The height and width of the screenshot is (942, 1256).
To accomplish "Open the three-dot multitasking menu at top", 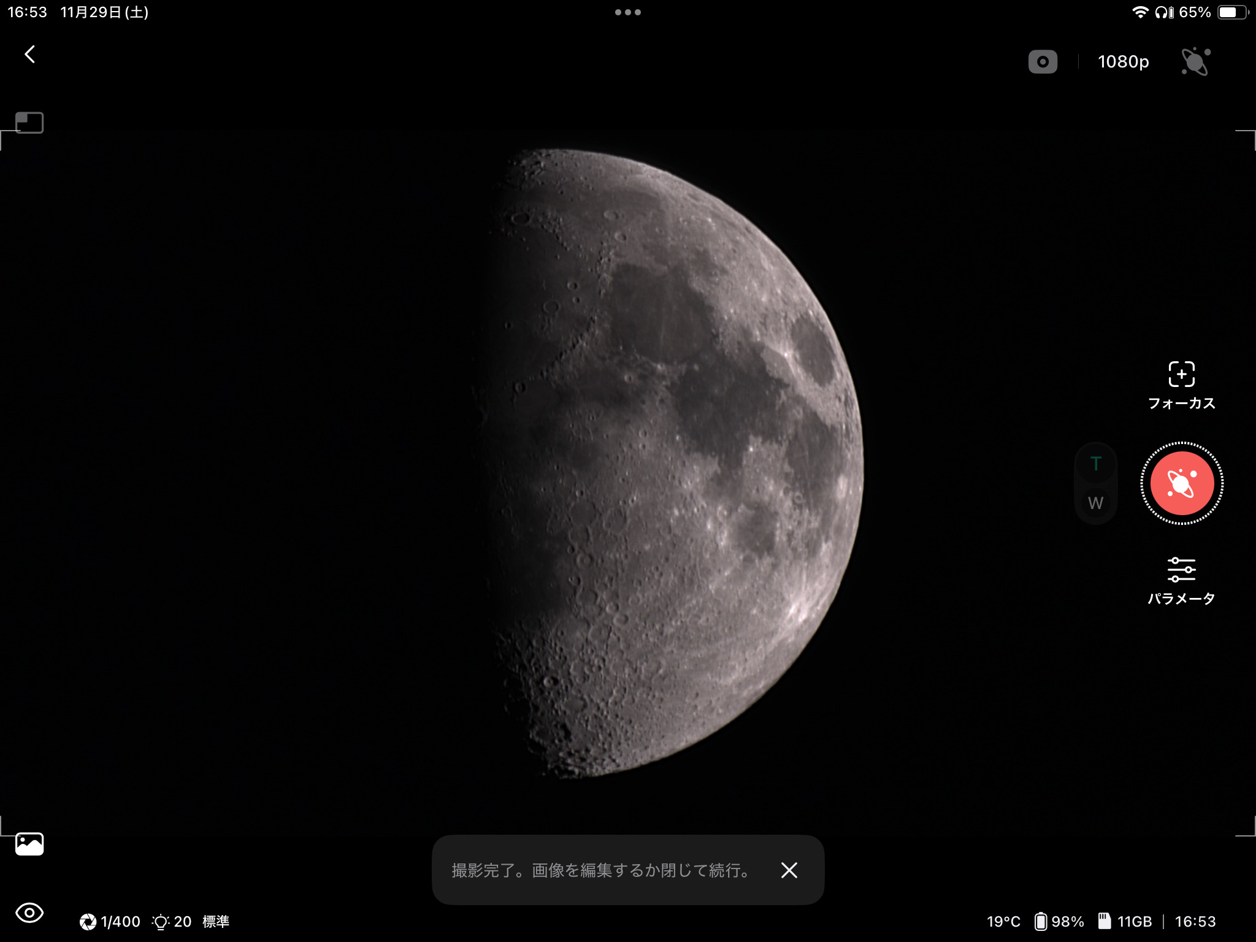I will pos(627,12).
